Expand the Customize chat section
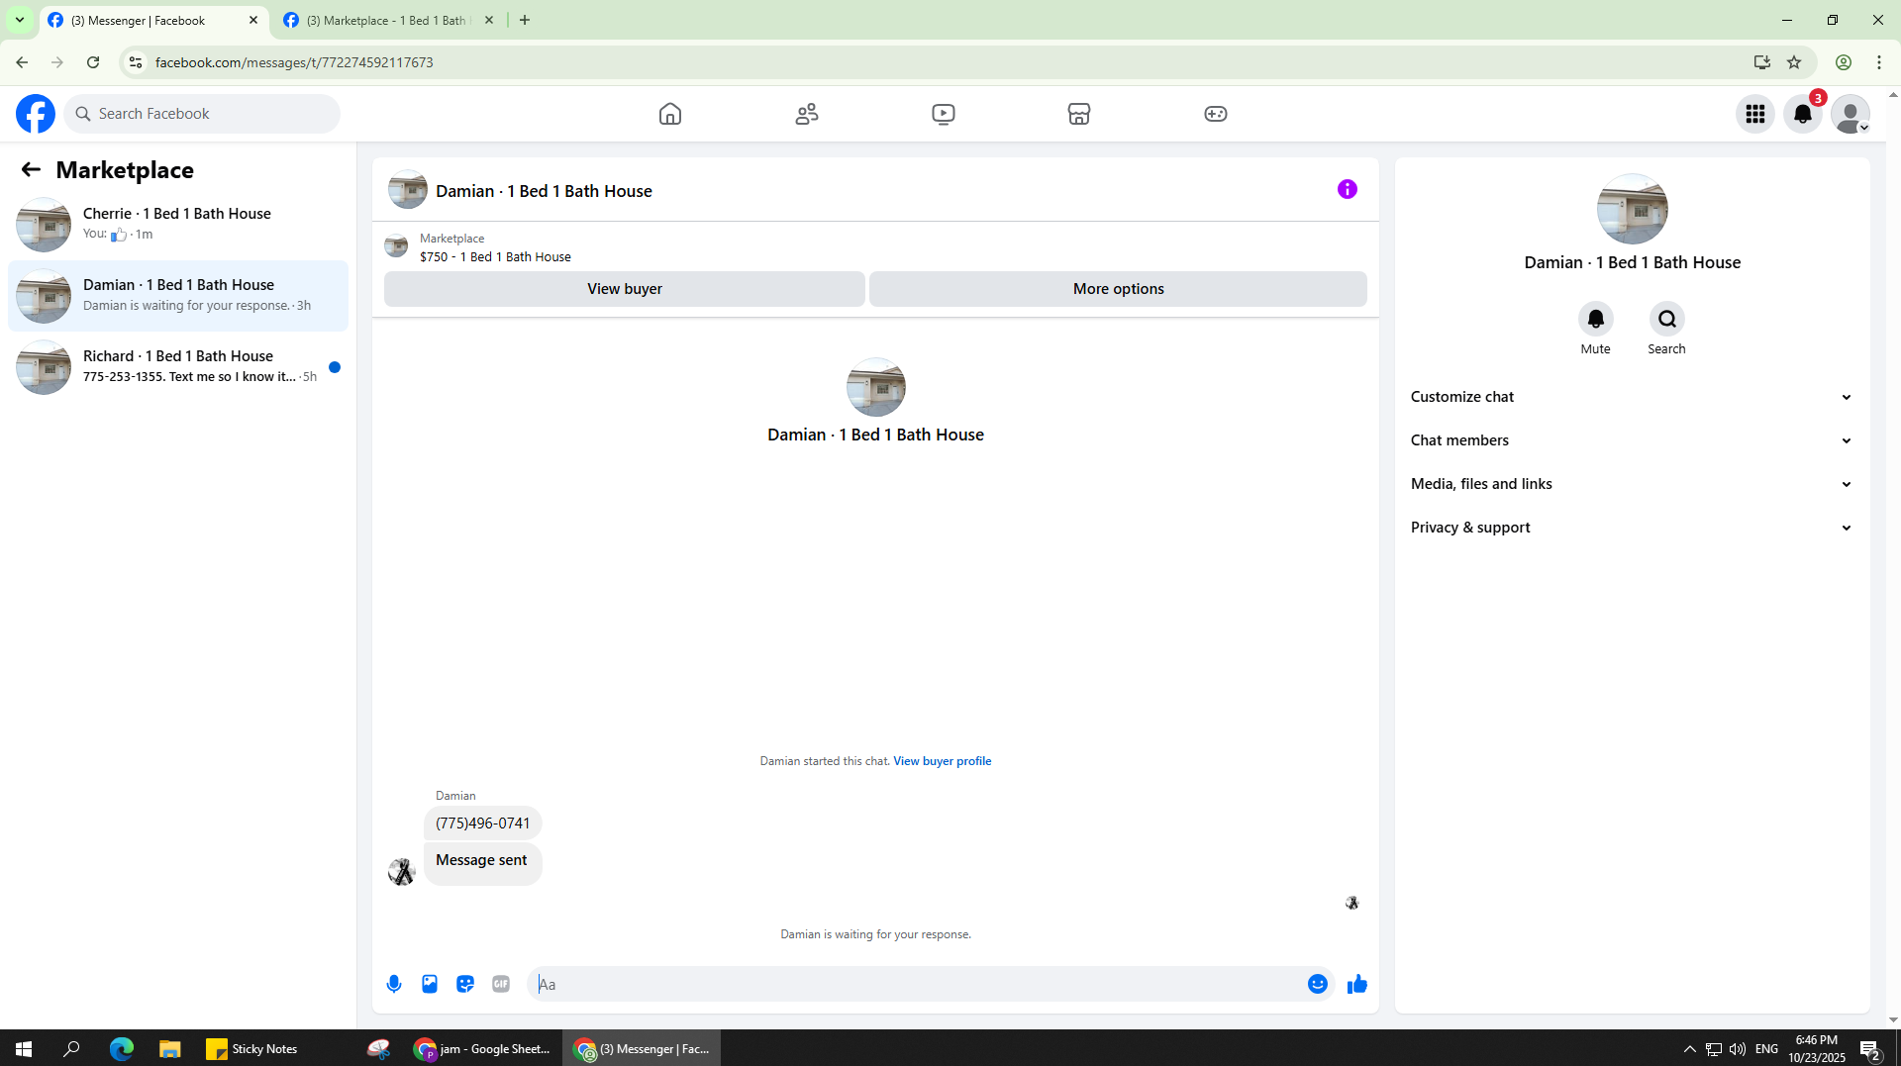The image size is (1901, 1066). coord(1632,397)
